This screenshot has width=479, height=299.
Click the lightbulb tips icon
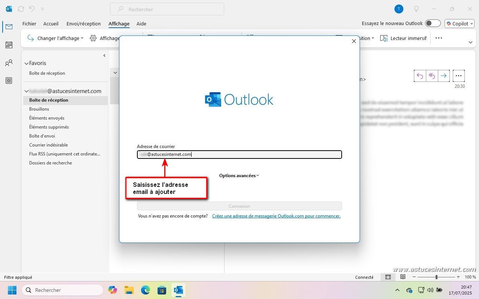pos(416,9)
